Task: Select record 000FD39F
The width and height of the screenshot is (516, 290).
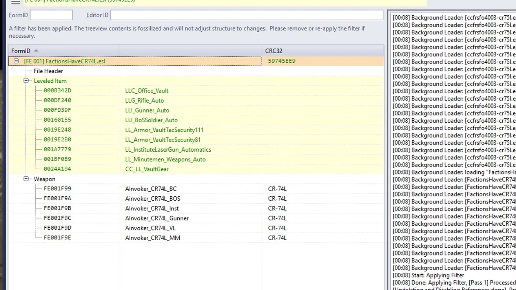Action: pyautogui.click(x=57, y=110)
